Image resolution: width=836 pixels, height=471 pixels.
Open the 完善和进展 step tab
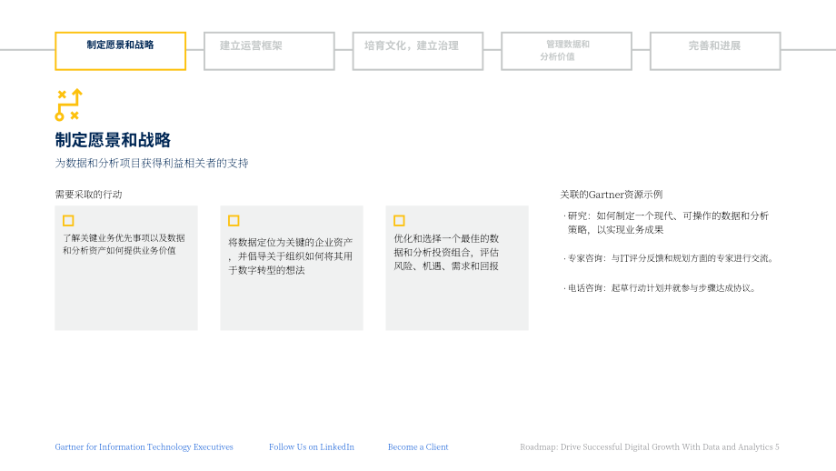click(x=715, y=51)
